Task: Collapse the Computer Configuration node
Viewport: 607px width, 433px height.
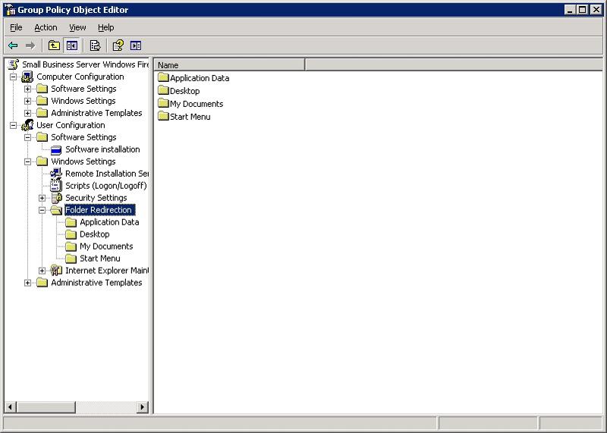Action: 13,77
